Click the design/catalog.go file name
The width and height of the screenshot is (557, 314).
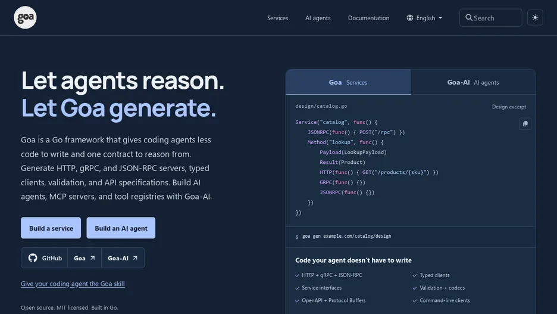(321, 106)
